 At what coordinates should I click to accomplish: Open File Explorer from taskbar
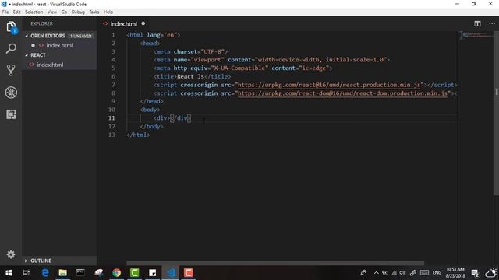point(62,273)
